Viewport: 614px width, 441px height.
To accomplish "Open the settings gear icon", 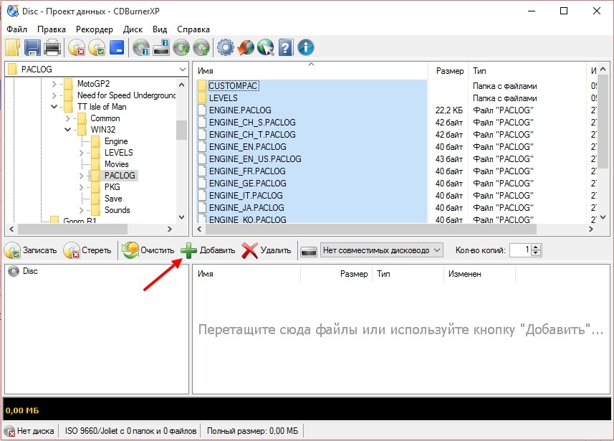I will [x=226, y=48].
